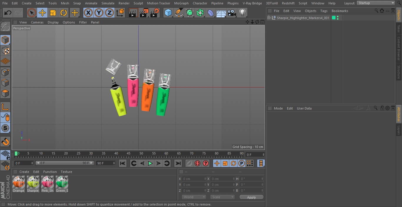Click the Apply button

click(251, 197)
